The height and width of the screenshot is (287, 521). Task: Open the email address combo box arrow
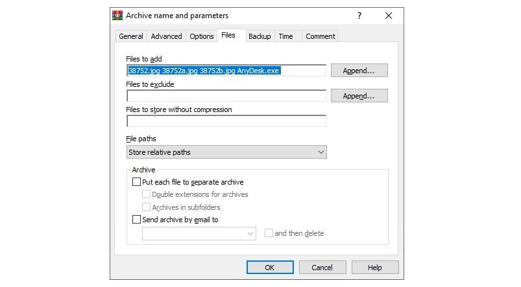250,233
